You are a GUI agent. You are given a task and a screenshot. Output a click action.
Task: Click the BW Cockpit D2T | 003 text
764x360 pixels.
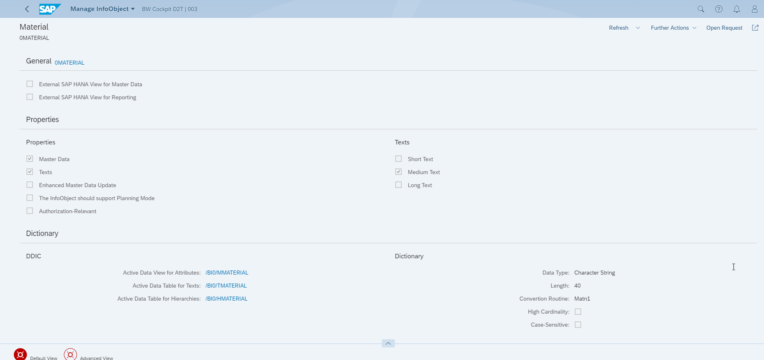(x=169, y=9)
